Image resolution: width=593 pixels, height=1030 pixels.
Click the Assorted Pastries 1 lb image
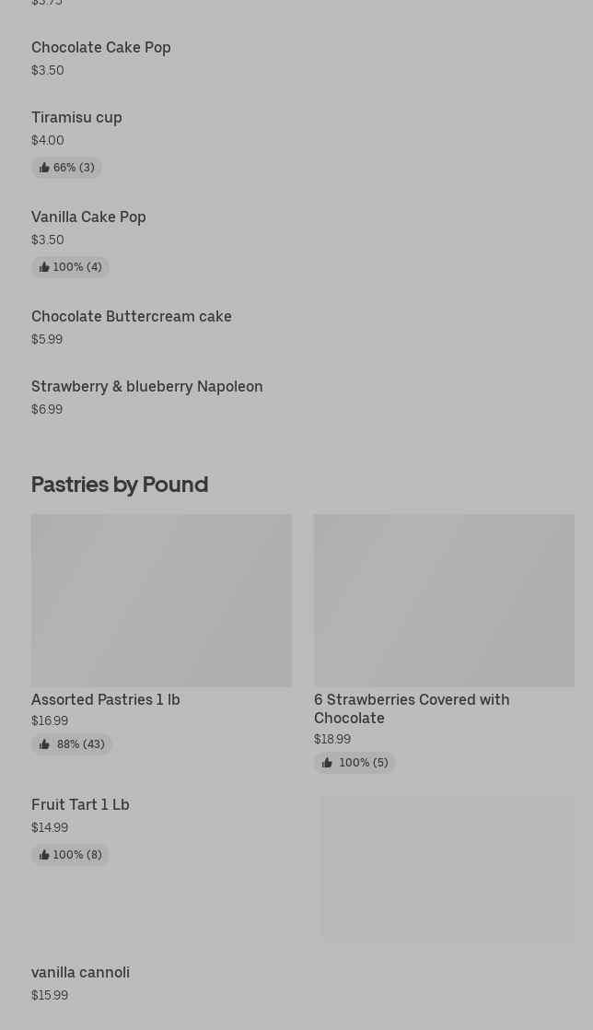pos(161,600)
